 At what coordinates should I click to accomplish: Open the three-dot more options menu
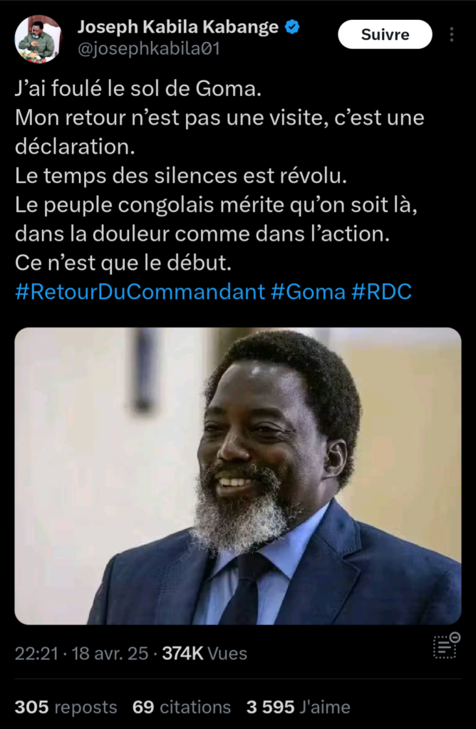pyautogui.click(x=451, y=34)
